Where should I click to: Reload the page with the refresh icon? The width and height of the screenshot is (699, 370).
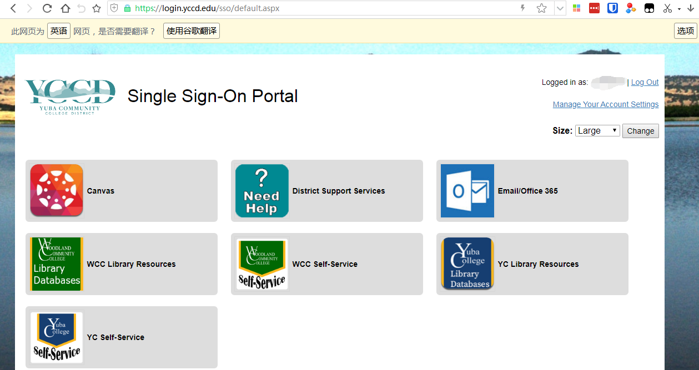point(47,8)
